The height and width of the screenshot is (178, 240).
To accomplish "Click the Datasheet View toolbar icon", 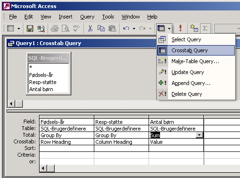I will pyautogui.click(x=10, y=28).
